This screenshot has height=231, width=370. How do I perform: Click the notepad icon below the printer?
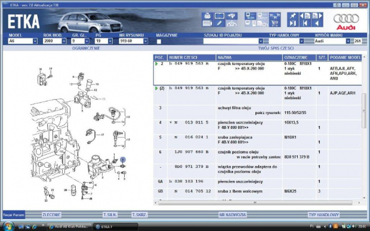coord(207,23)
